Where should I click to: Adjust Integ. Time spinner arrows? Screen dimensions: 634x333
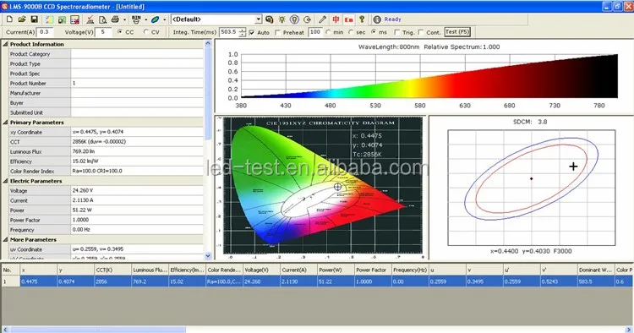(243, 32)
